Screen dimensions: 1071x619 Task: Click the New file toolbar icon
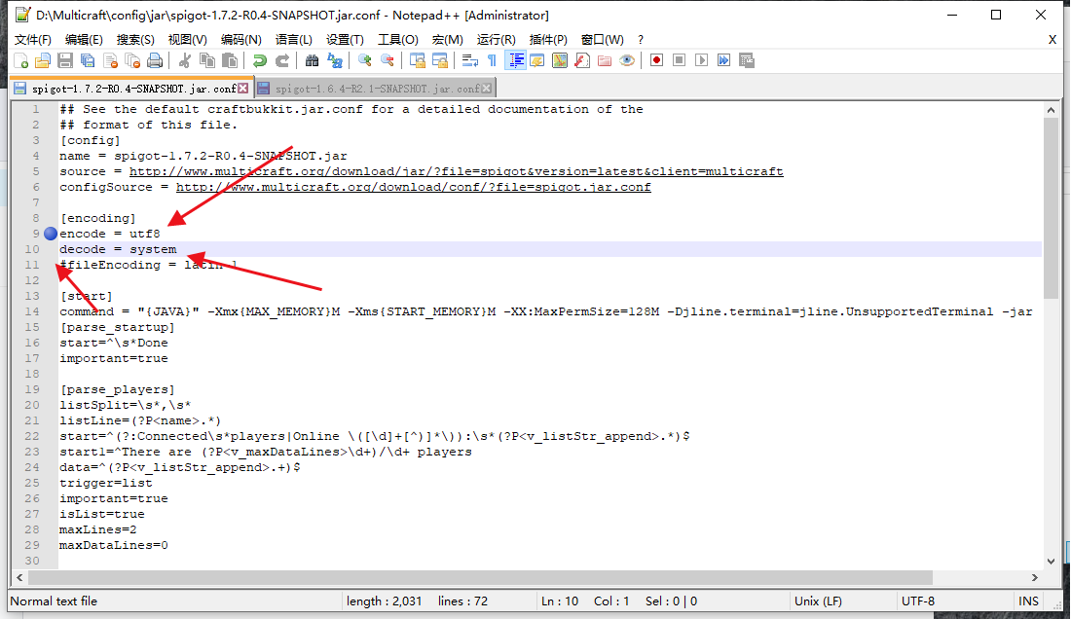click(21, 60)
